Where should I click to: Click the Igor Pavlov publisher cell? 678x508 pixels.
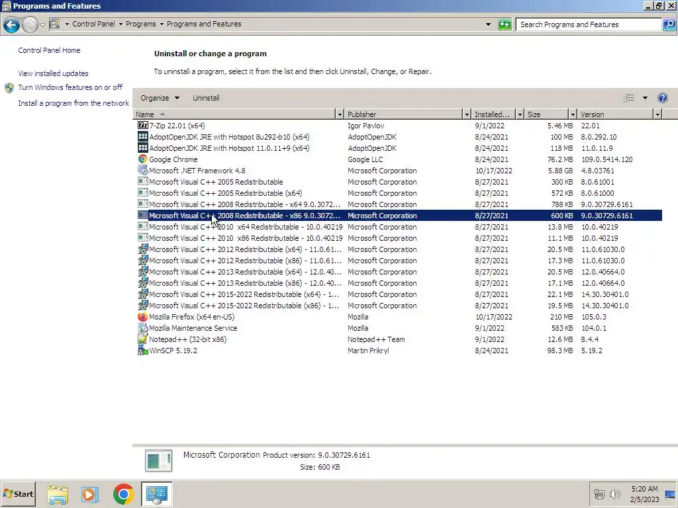coord(365,126)
